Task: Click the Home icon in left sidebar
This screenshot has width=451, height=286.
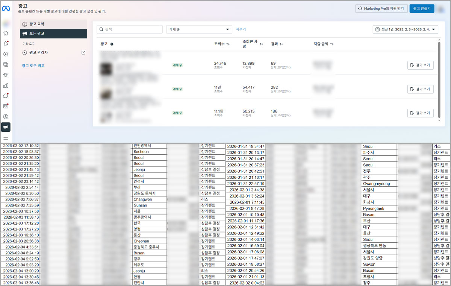Action: [6, 33]
